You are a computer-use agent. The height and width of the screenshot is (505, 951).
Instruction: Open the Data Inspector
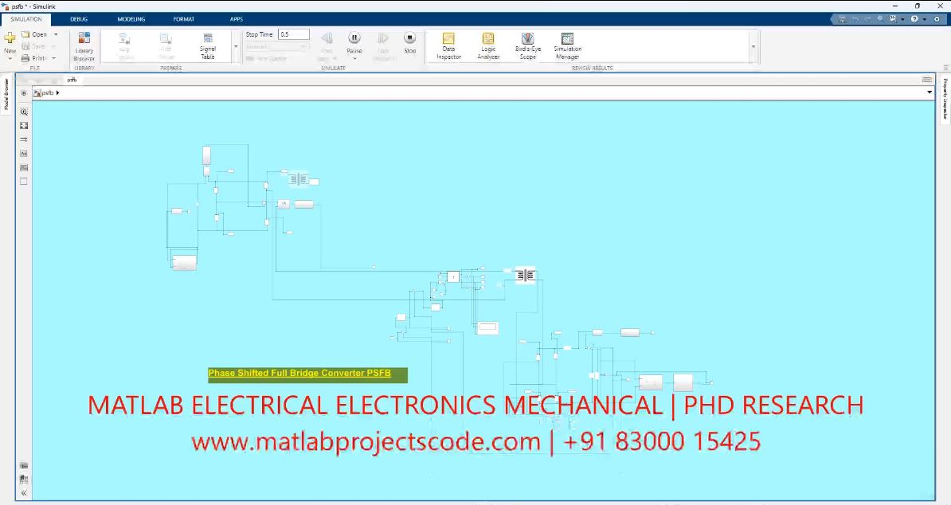coord(448,46)
